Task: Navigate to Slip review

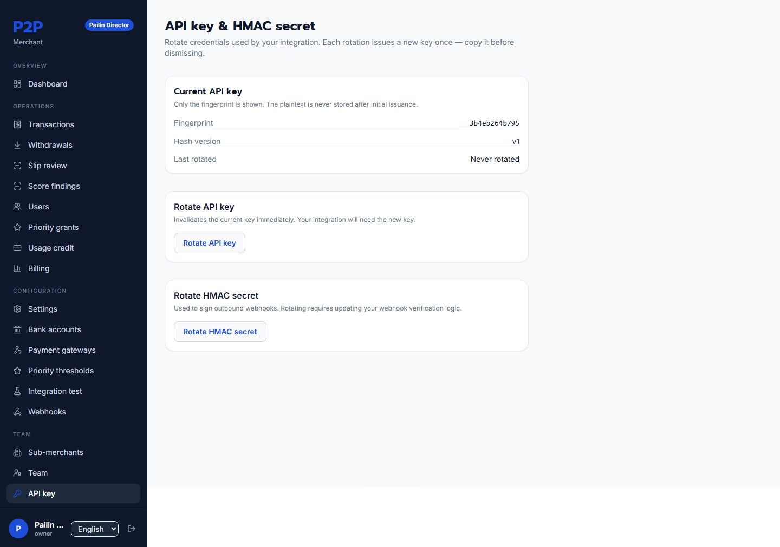Action: pos(73,166)
